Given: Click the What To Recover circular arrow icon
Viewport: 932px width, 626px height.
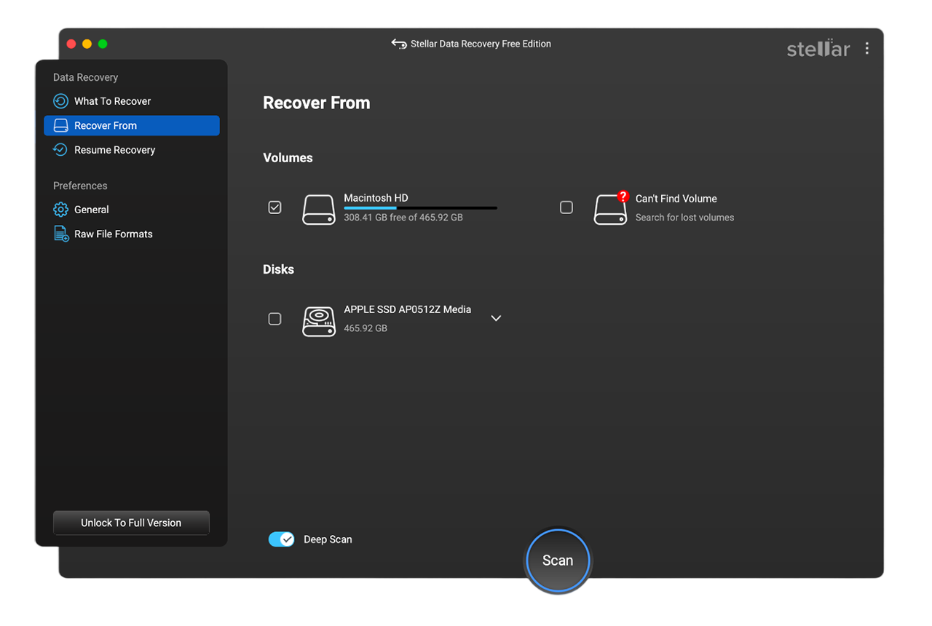Looking at the screenshot, I should pos(61,101).
